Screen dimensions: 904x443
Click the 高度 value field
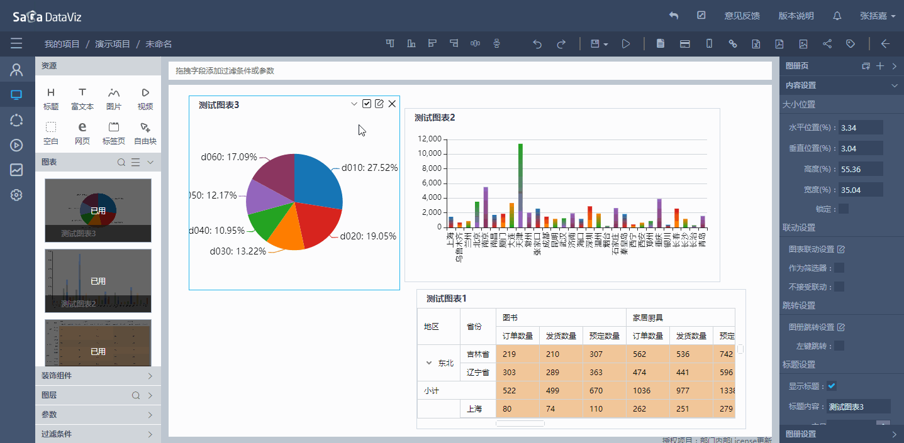pyautogui.click(x=861, y=169)
